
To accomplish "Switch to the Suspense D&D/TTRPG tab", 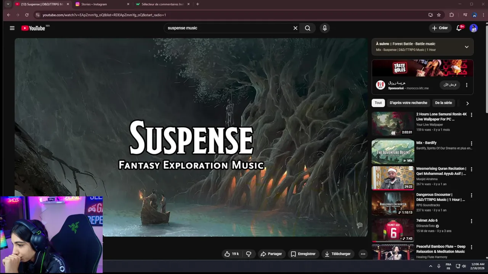I will pos(42,4).
